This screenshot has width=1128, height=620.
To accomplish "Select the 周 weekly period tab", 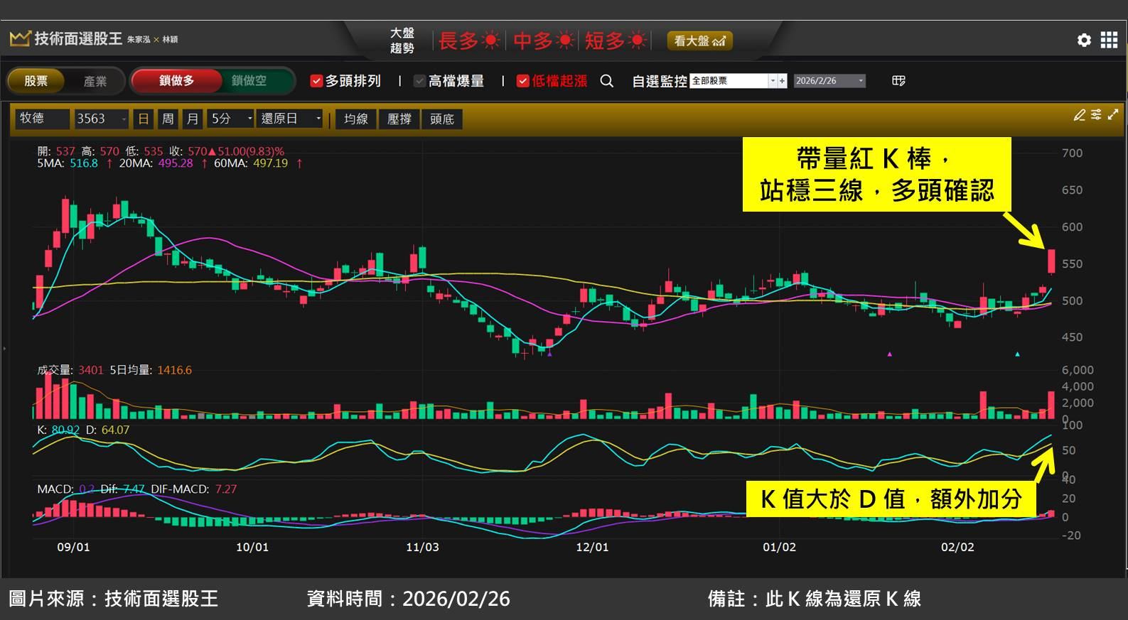I will (x=168, y=119).
